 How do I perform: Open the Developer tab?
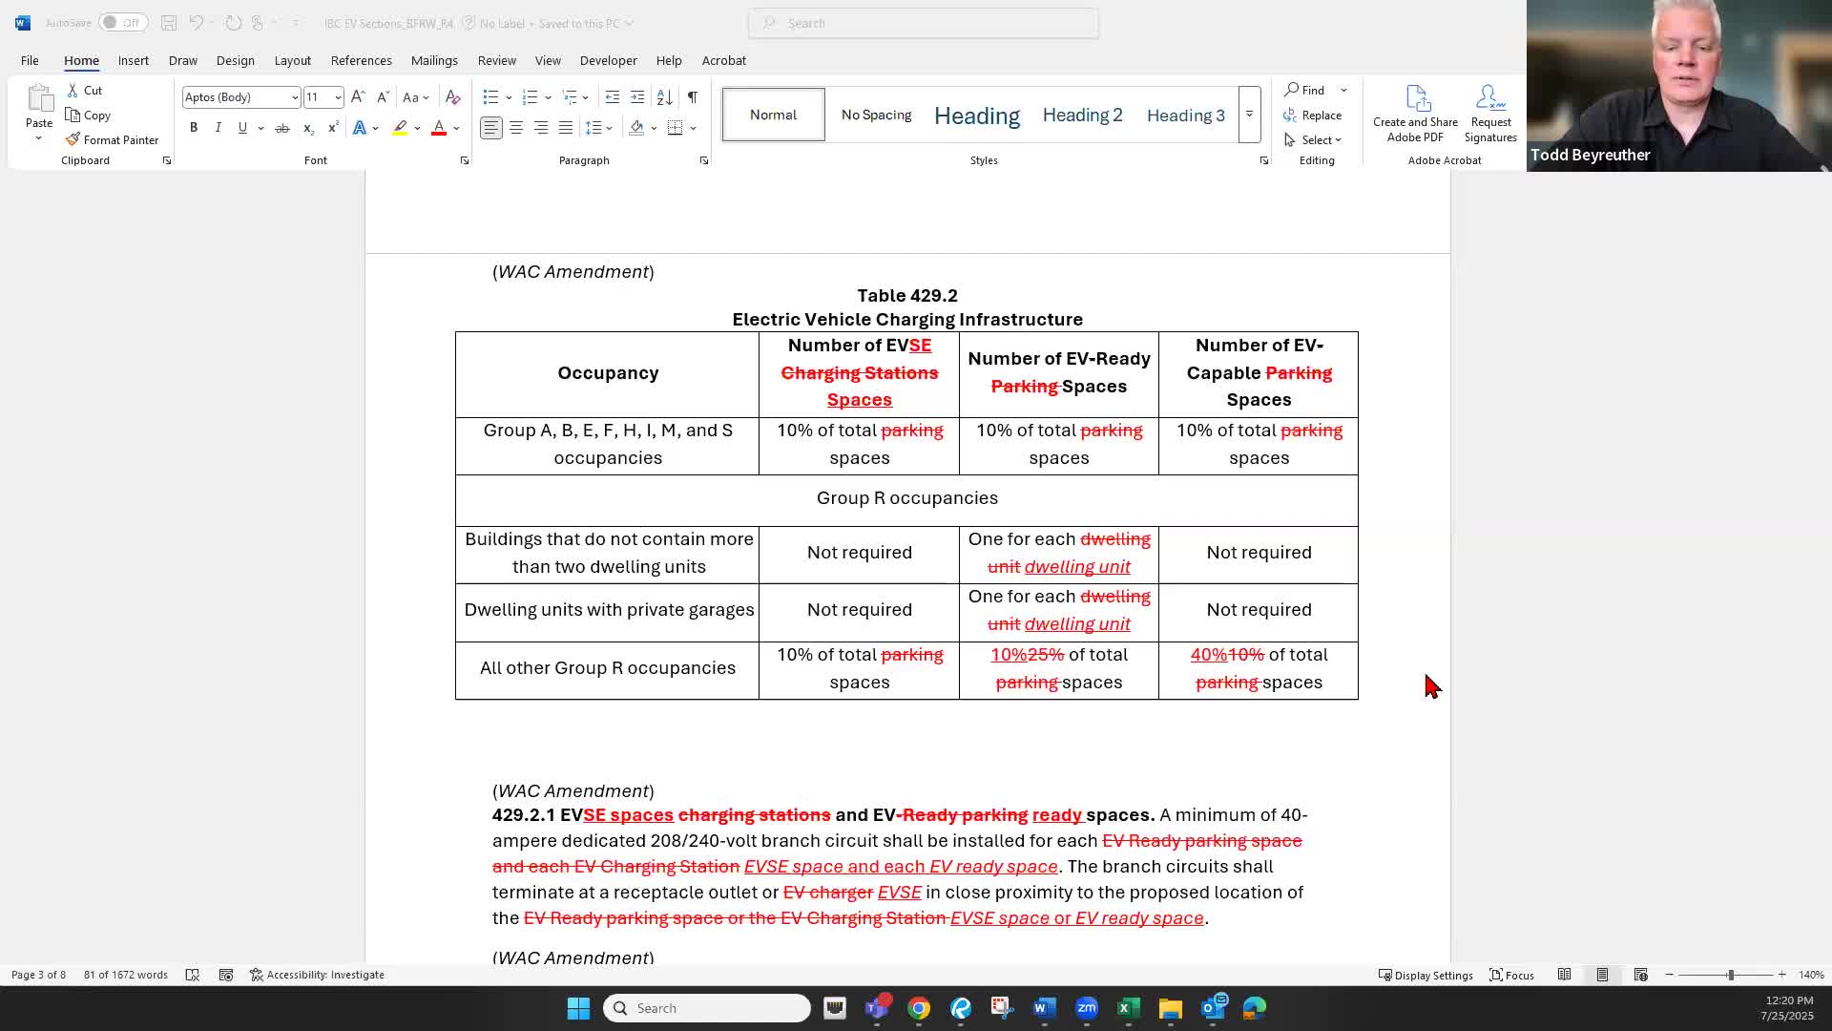point(609,60)
